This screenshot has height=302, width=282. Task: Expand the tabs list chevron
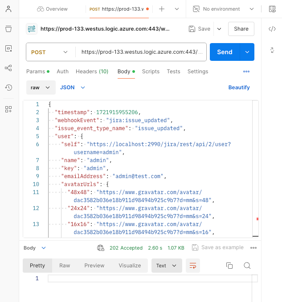(x=177, y=9)
